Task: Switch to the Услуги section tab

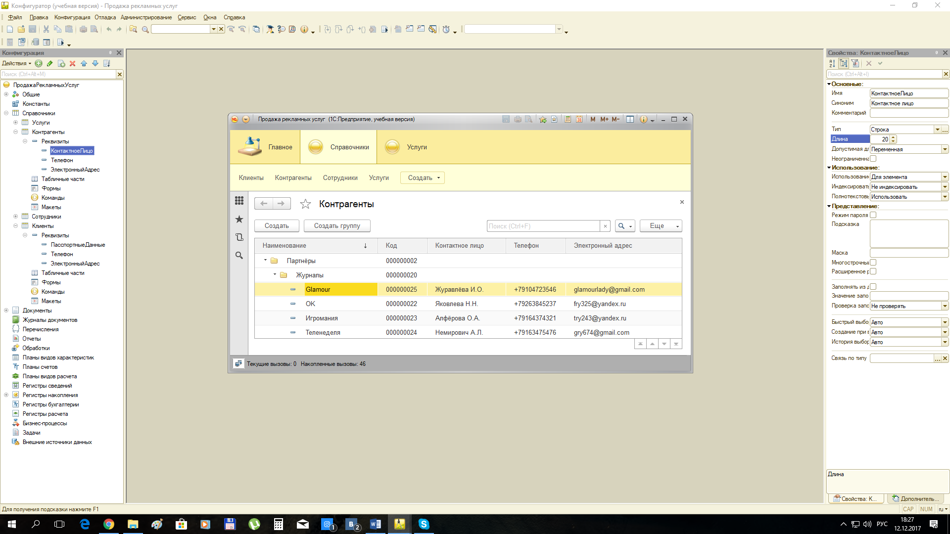Action: click(406, 147)
